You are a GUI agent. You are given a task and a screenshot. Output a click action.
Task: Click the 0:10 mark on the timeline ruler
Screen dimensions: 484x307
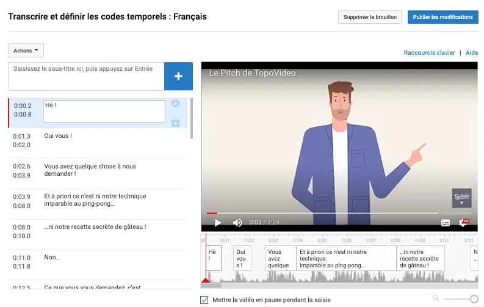(x=444, y=240)
